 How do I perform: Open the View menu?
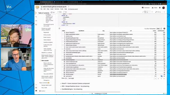[x=48, y=9]
